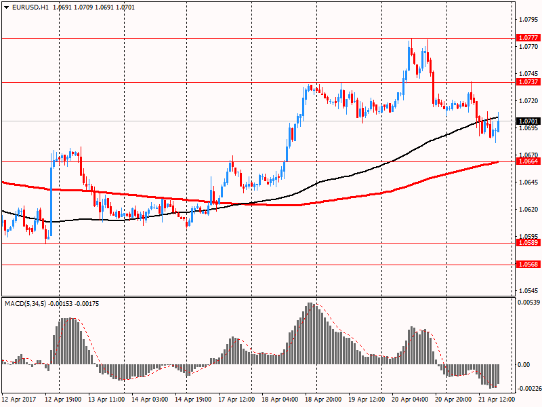
Task: Select the 12 Apr 2017 date label
Action: coord(19,399)
